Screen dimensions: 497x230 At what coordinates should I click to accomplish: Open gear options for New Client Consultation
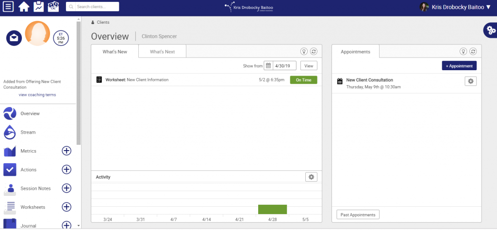click(471, 81)
